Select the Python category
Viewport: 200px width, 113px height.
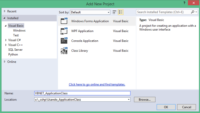[13, 55]
